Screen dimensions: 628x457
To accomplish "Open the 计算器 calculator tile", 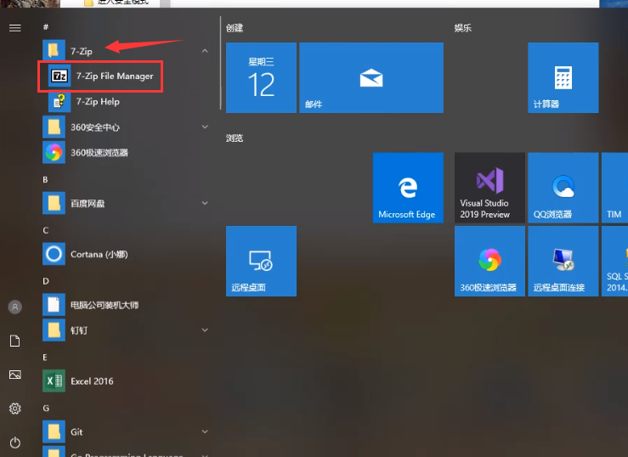I will (x=563, y=77).
